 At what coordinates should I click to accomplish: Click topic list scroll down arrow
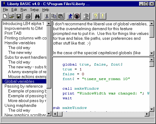coord(49,114)
